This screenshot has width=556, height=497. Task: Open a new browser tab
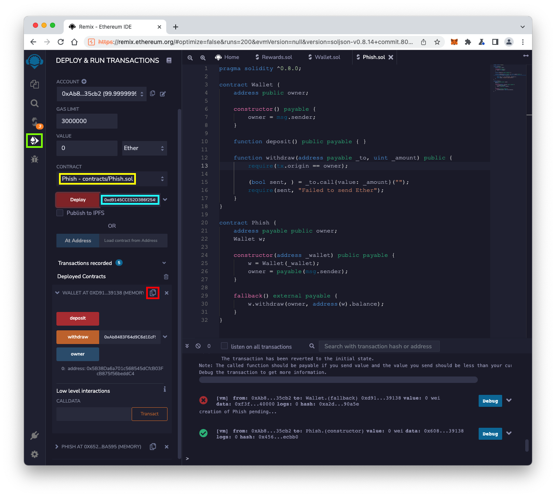pyautogui.click(x=176, y=27)
